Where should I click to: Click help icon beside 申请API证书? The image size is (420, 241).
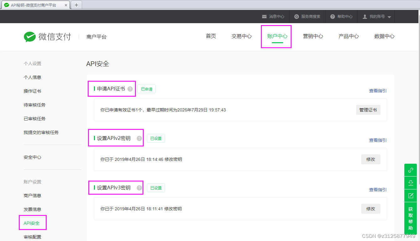tap(130, 89)
